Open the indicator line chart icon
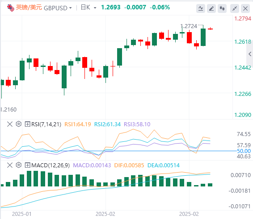Screen dimensions: 253x219 (201, 8)
